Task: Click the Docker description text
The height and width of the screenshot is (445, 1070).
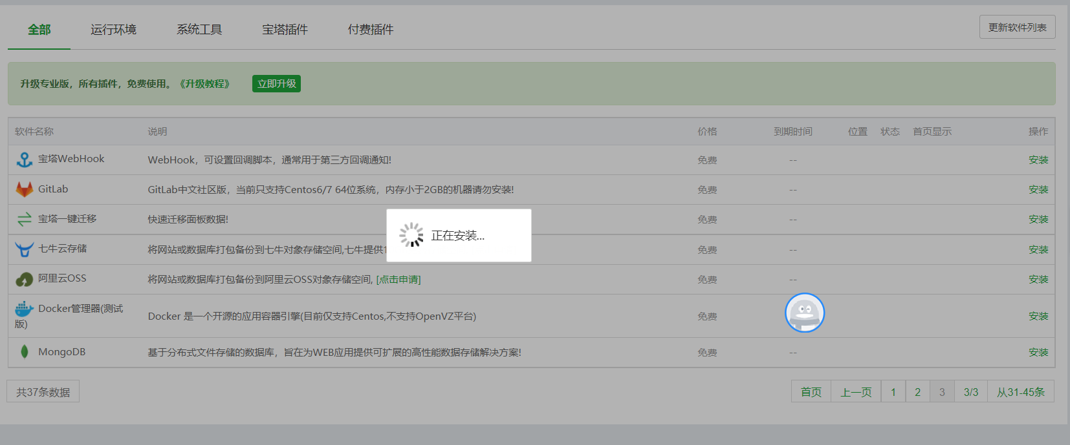Action: click(x=312, y=316)
